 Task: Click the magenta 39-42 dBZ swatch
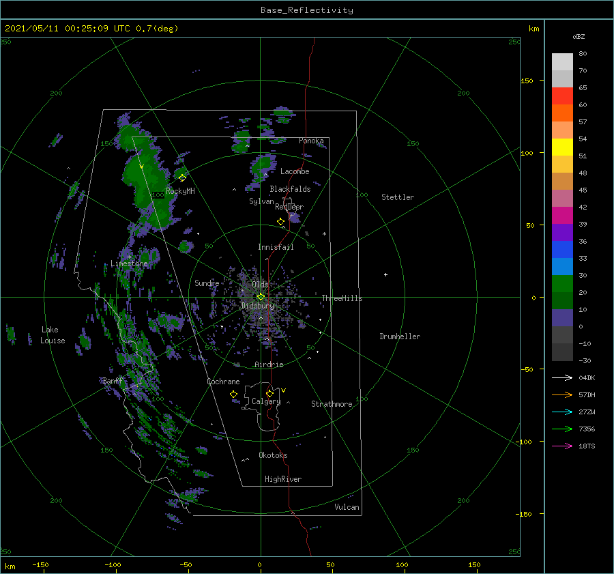[562, 216]
